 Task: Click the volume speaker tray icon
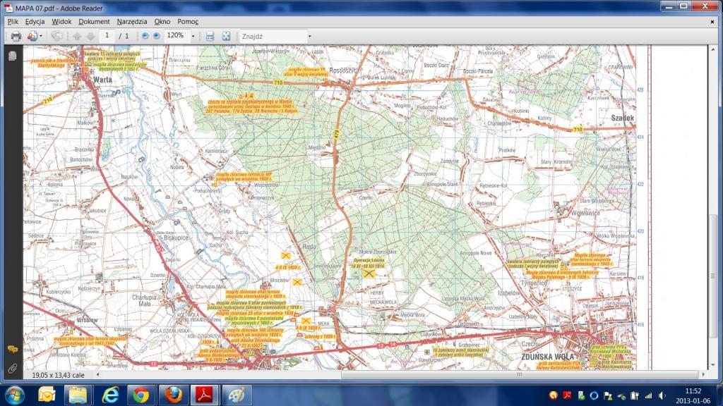click(x=662, y=395)
